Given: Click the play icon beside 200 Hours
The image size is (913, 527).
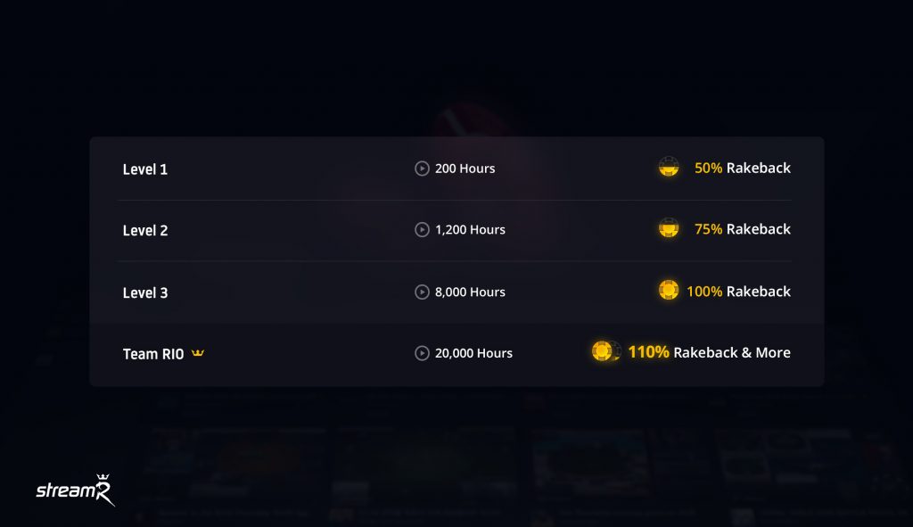Looking at the screenshot, I should point(422,169).
